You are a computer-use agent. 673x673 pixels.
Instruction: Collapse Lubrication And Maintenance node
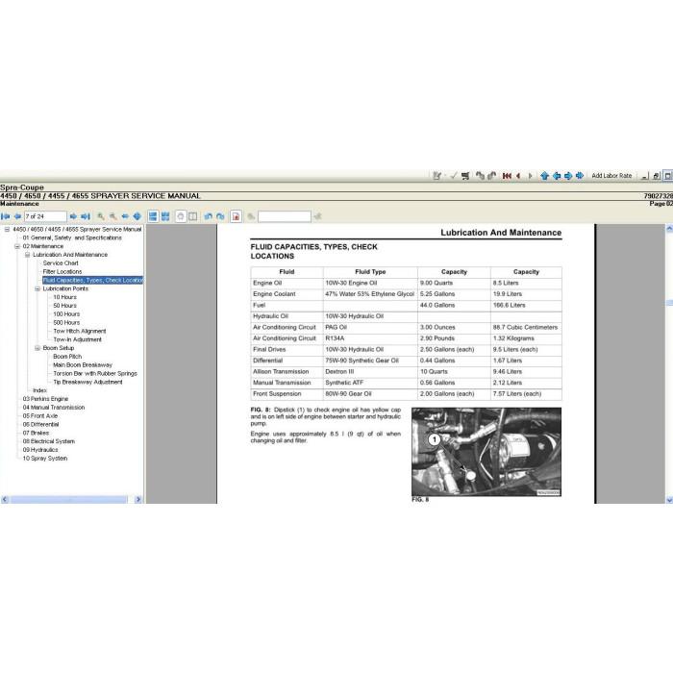point(28,255)
